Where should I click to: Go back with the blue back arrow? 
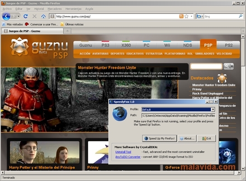point(6,16)
